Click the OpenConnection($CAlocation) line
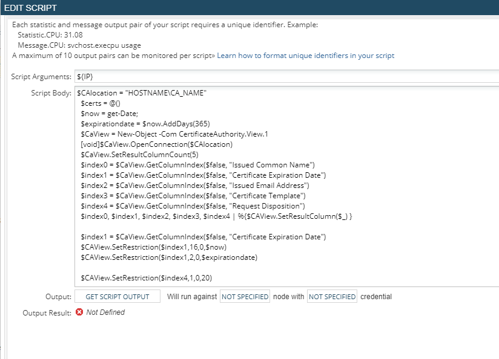Viewport: 499px width, 359px height. [156, 144]
